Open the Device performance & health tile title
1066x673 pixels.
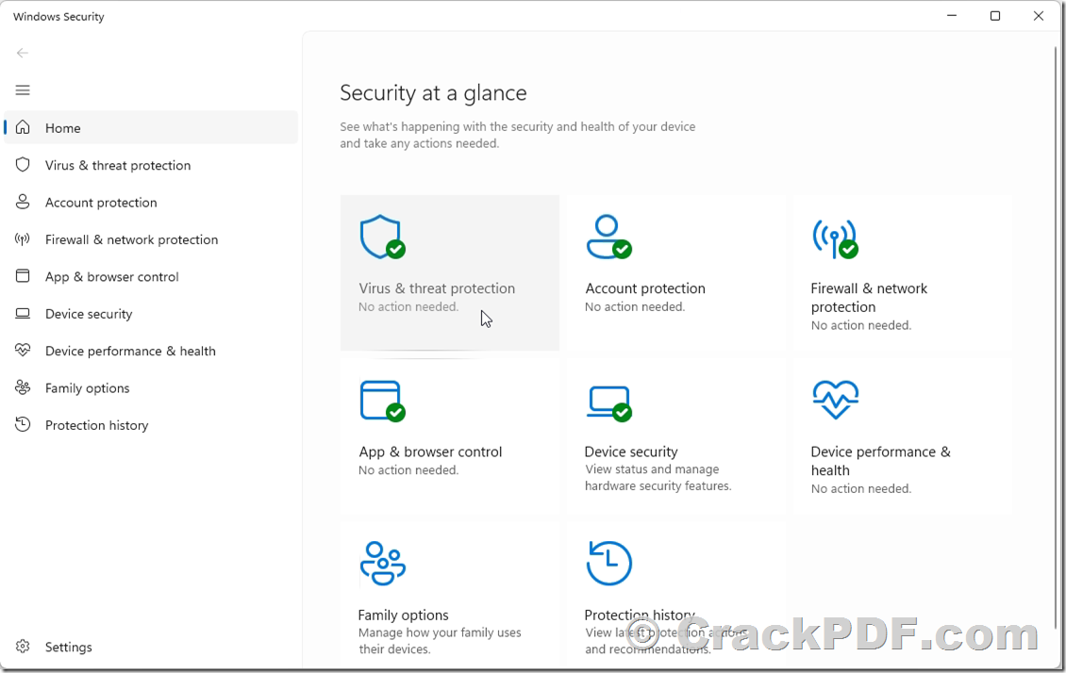click(x=880, y=461)
